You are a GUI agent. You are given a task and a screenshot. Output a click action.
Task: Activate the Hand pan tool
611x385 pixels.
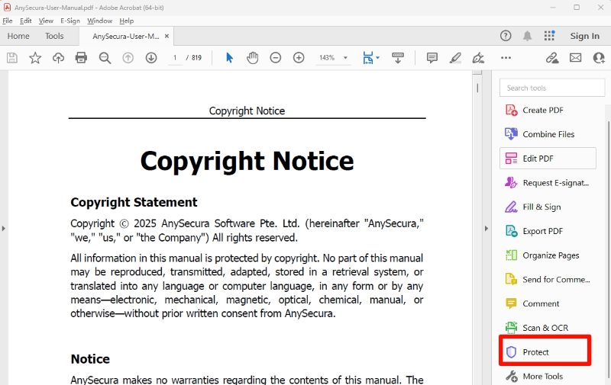point(253,58)
